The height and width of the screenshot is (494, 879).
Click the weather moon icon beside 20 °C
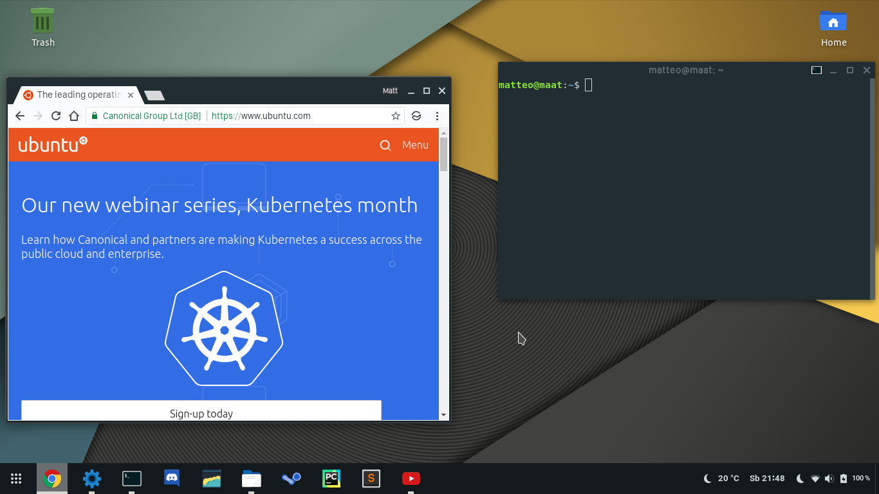tap(708, 479)
